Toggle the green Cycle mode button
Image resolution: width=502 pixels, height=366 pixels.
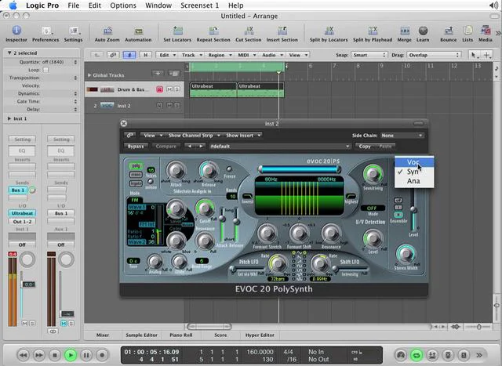pos(417,355)
